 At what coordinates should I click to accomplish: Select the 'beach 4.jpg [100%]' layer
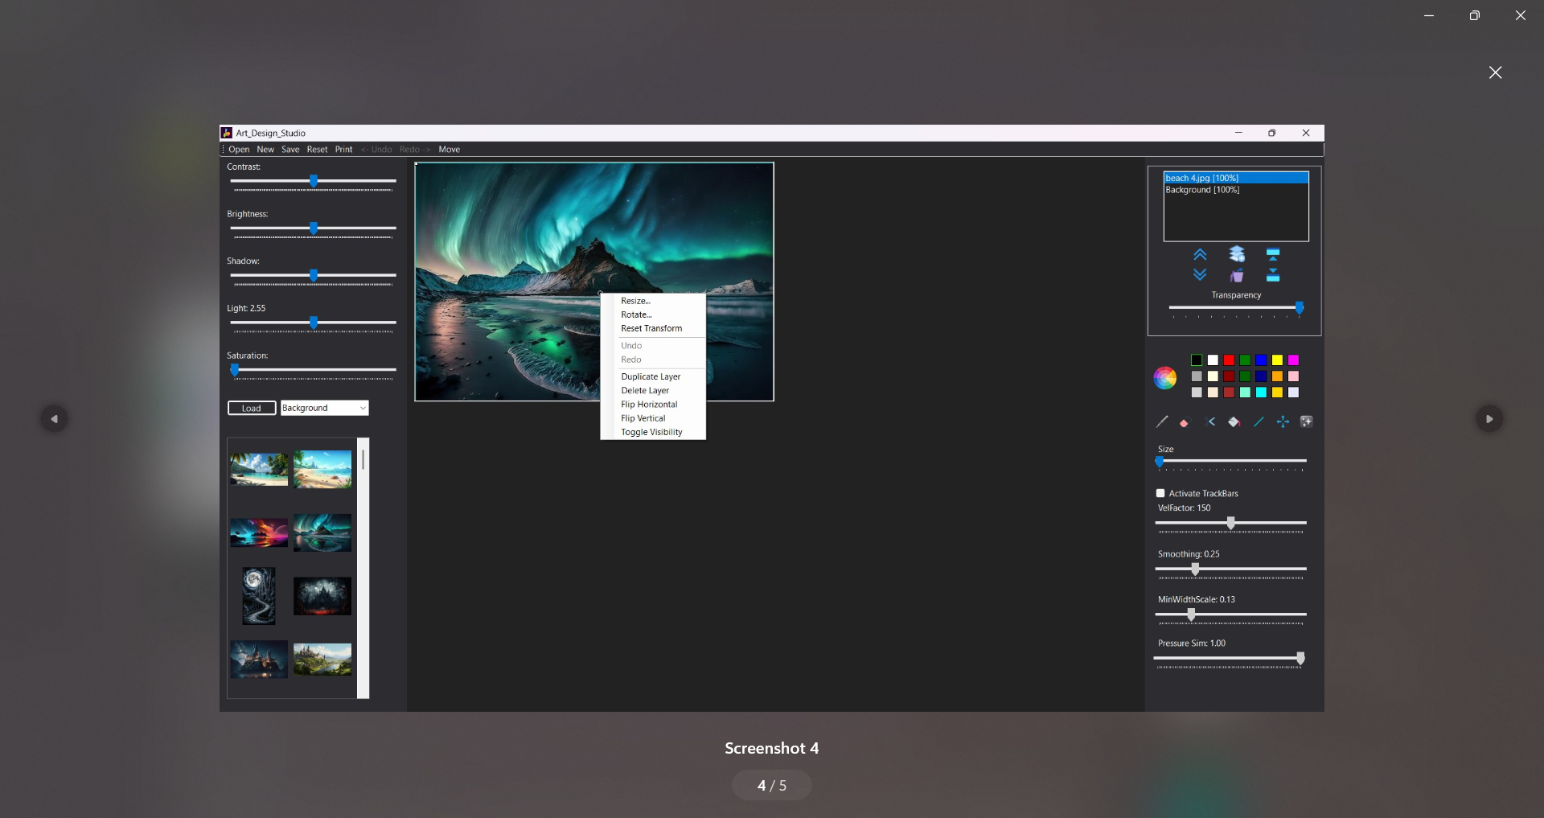[1236, 178]
